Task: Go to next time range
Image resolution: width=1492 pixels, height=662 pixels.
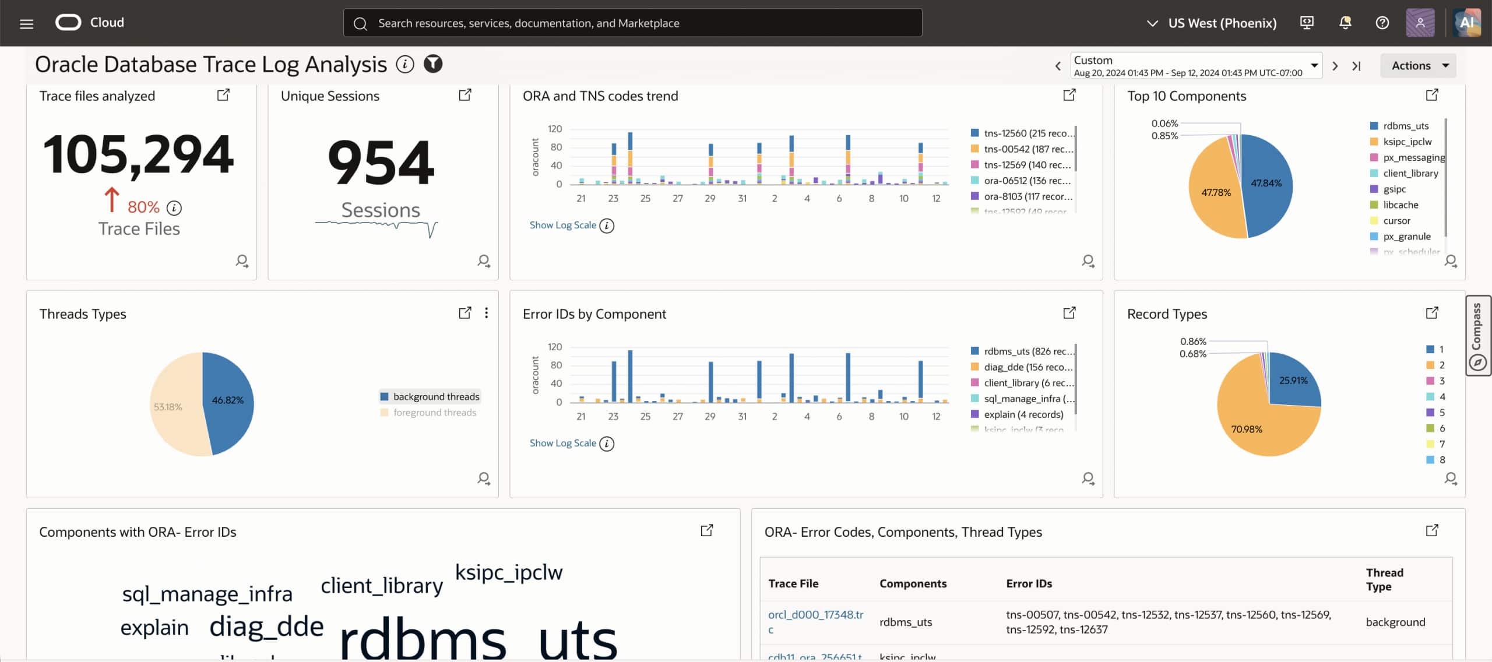Action: click(1335, 66)
